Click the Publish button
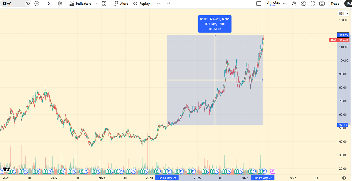The height and width of the screenshot is (181, 352). coord(348,4)
